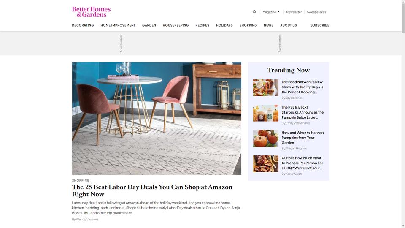The width and height of the screenshot is (405, 228).
Task: Open the pumpkin harvest article thumbnail
Action: tap(265, 138)
